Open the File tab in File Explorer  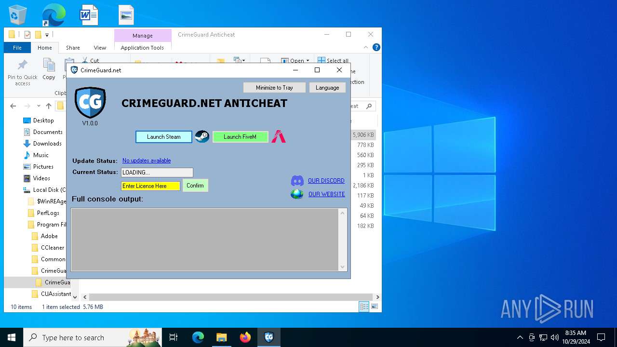click(x=17, y=48)
